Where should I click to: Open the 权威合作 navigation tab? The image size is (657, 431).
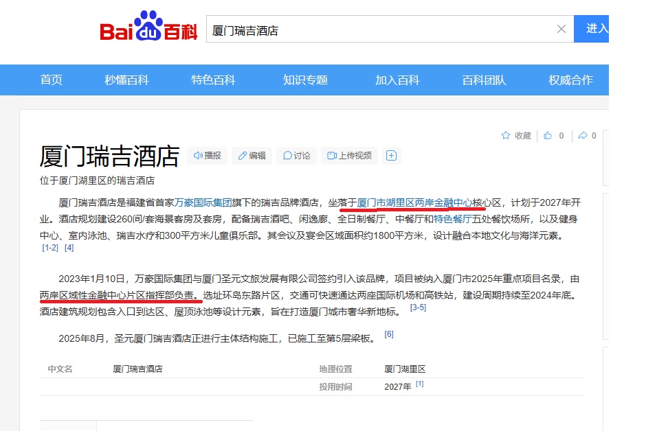coord(570,80)
